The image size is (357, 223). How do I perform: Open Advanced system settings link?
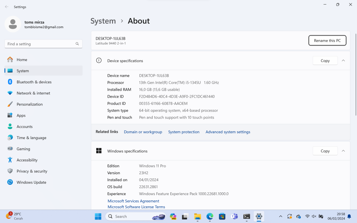(x=228, y=132)
